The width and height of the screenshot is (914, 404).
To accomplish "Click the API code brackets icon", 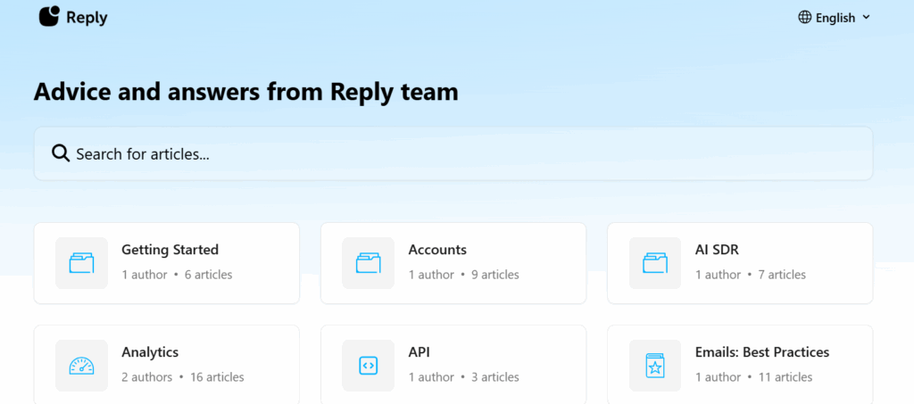I will [369, 366].
